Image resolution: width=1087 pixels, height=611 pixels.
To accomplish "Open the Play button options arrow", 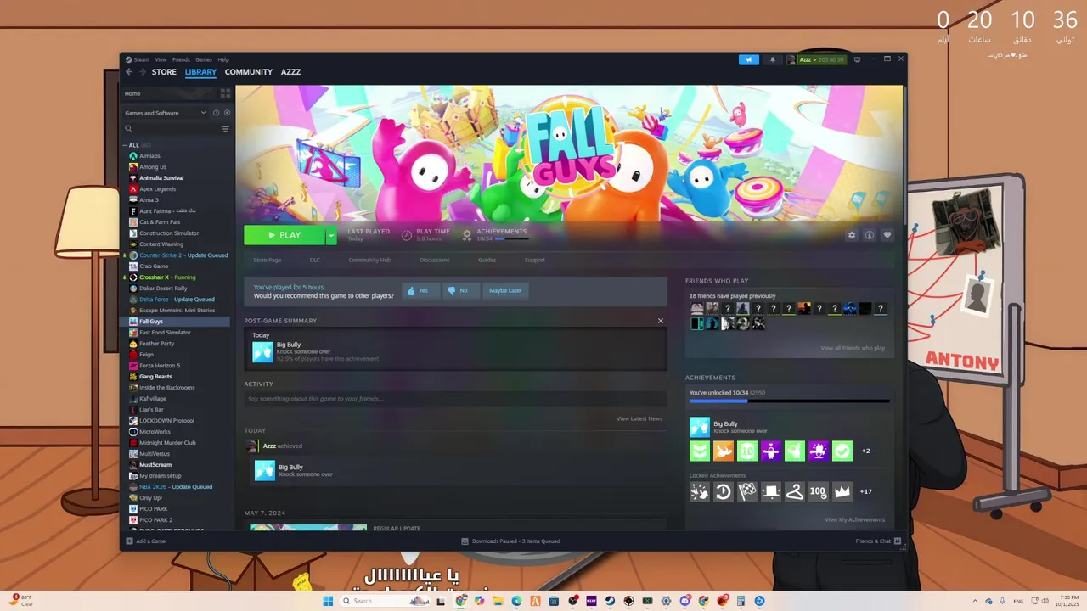I will [331, 235].
